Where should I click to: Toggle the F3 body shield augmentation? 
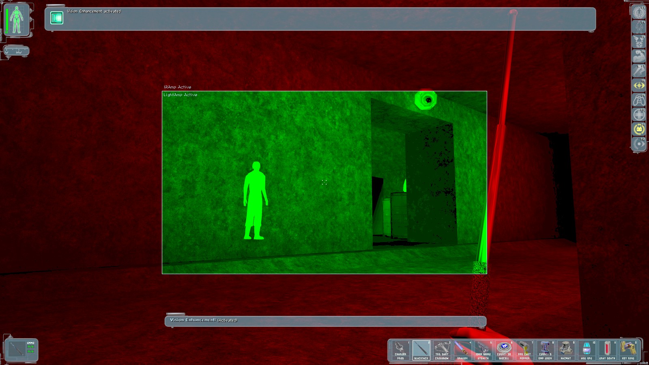pyautogui.click(x=639, y=13)
